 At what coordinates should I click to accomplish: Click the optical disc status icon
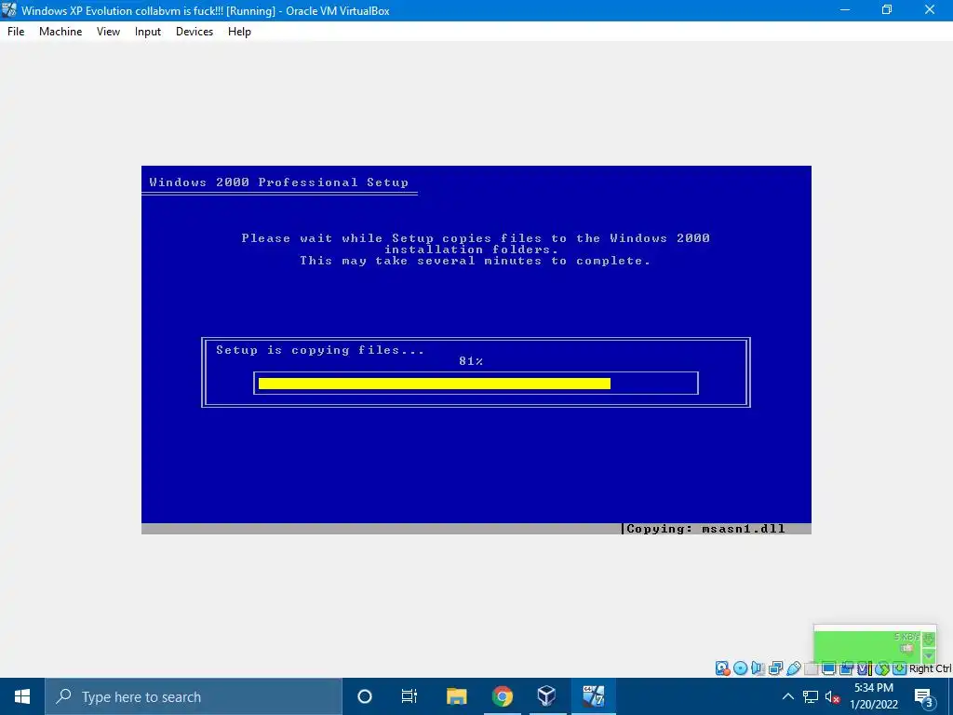[740, 668]
